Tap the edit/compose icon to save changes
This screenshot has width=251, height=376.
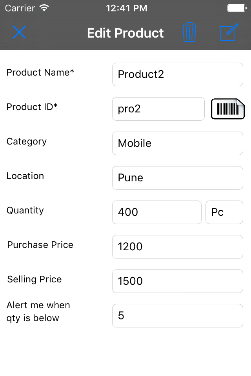pos(229,33)
